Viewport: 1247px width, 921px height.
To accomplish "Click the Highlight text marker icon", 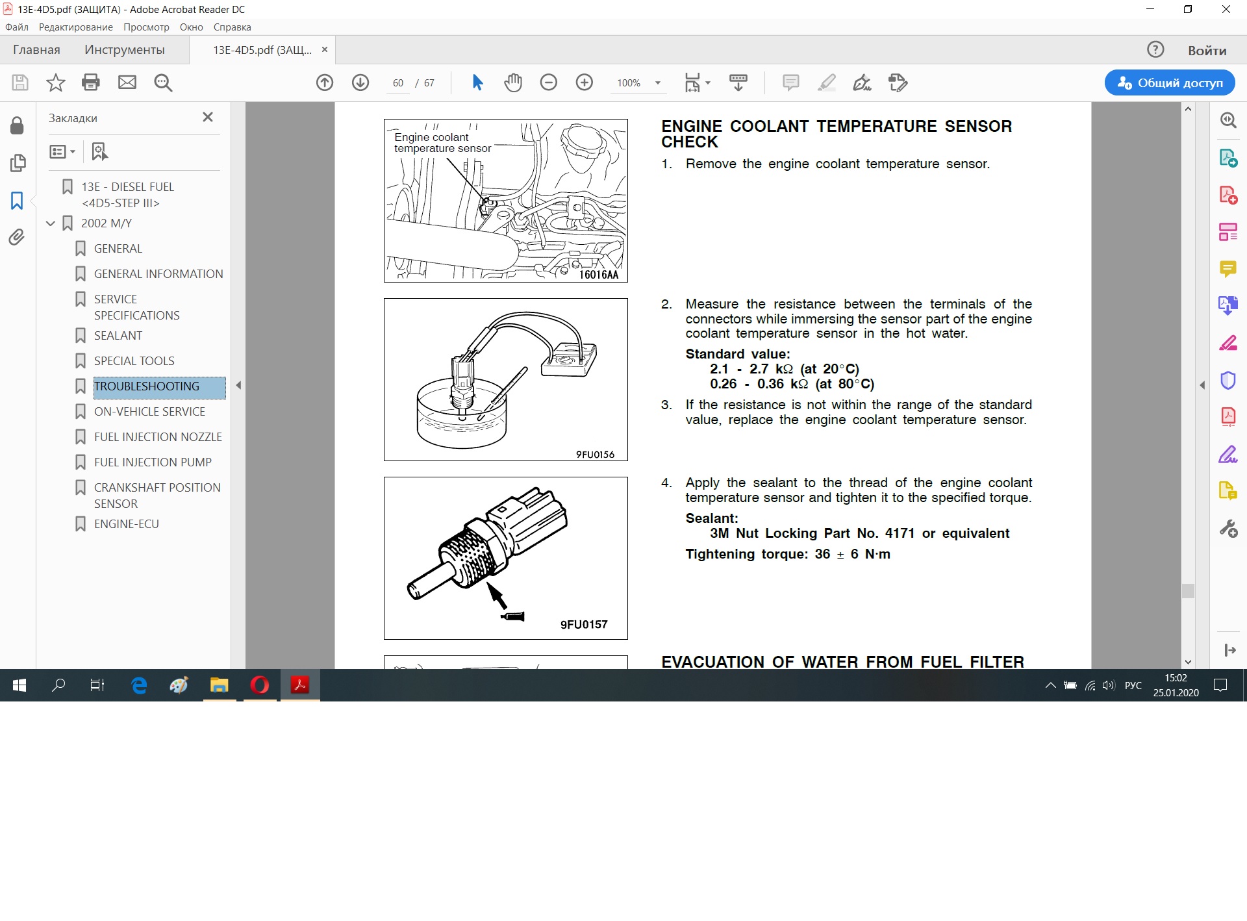I will (x=826, y=82).
